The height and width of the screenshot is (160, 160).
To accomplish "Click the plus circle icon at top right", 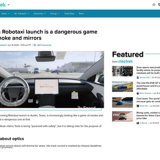I will 154,5.
